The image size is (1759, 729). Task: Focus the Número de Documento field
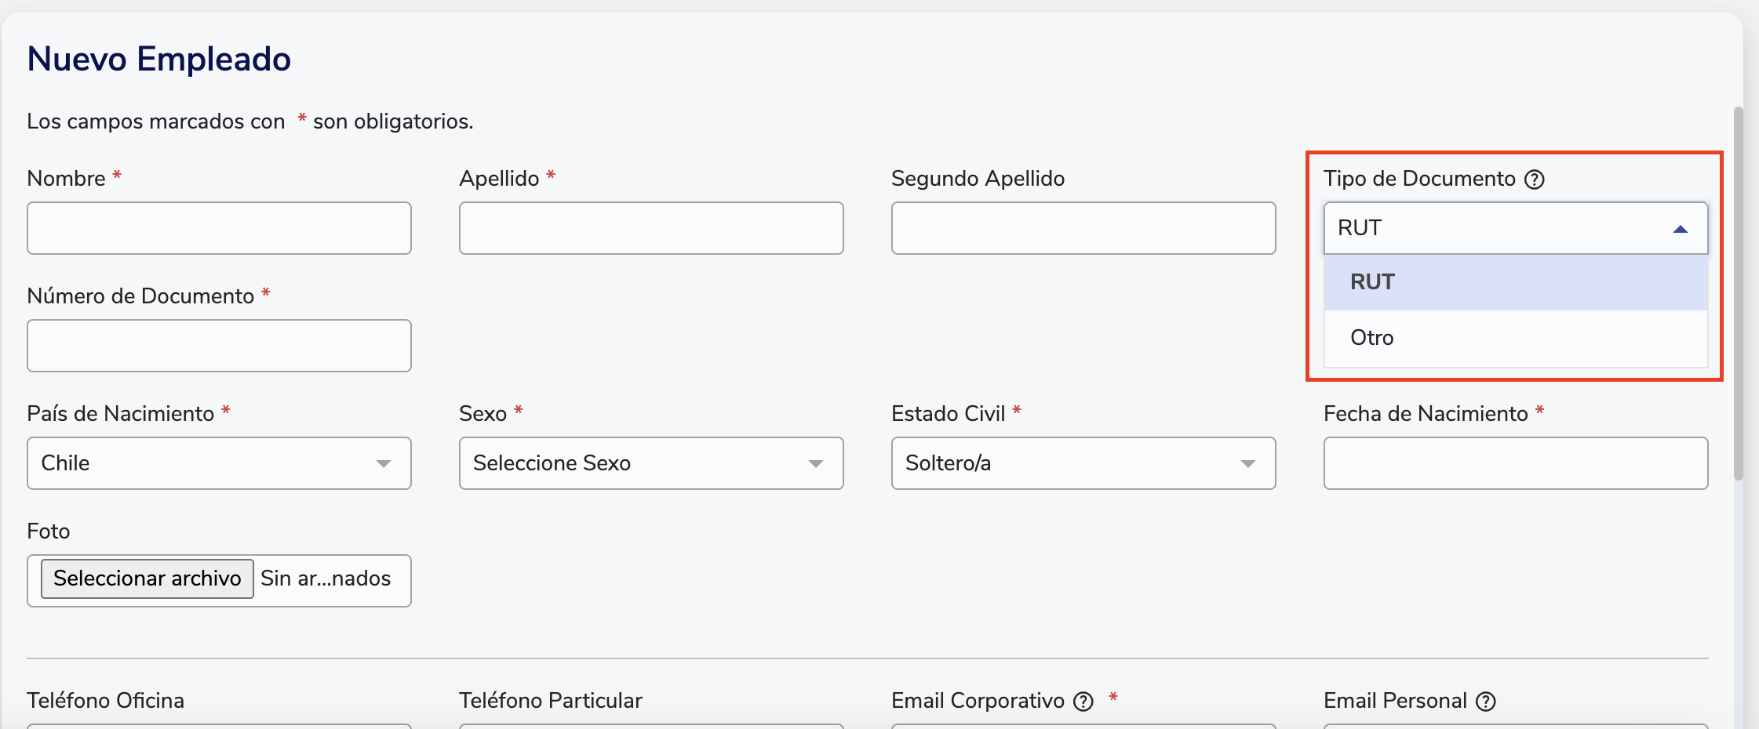pyautogui.click(x=218, y=346)
